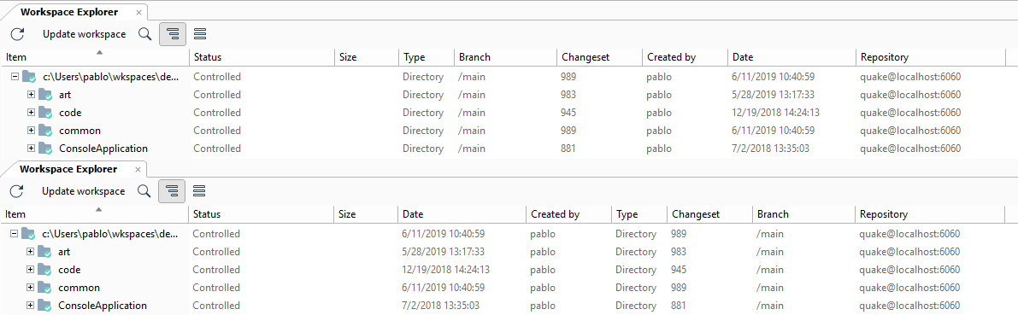Screen dimensions: 1018x315
Task: Click changeset 945 in upper explorer
Action: (x=568, y=113)
